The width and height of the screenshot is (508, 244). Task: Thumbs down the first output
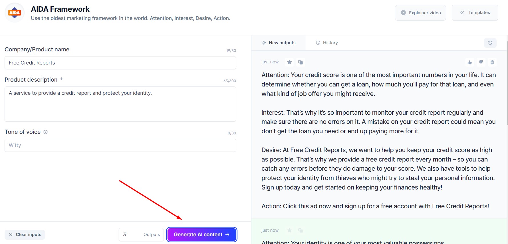click(481, 62)
